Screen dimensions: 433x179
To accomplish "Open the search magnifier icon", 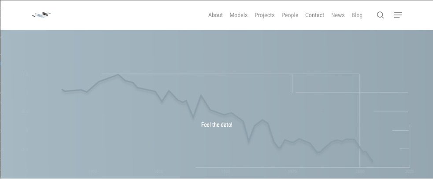I will point(380,15).
